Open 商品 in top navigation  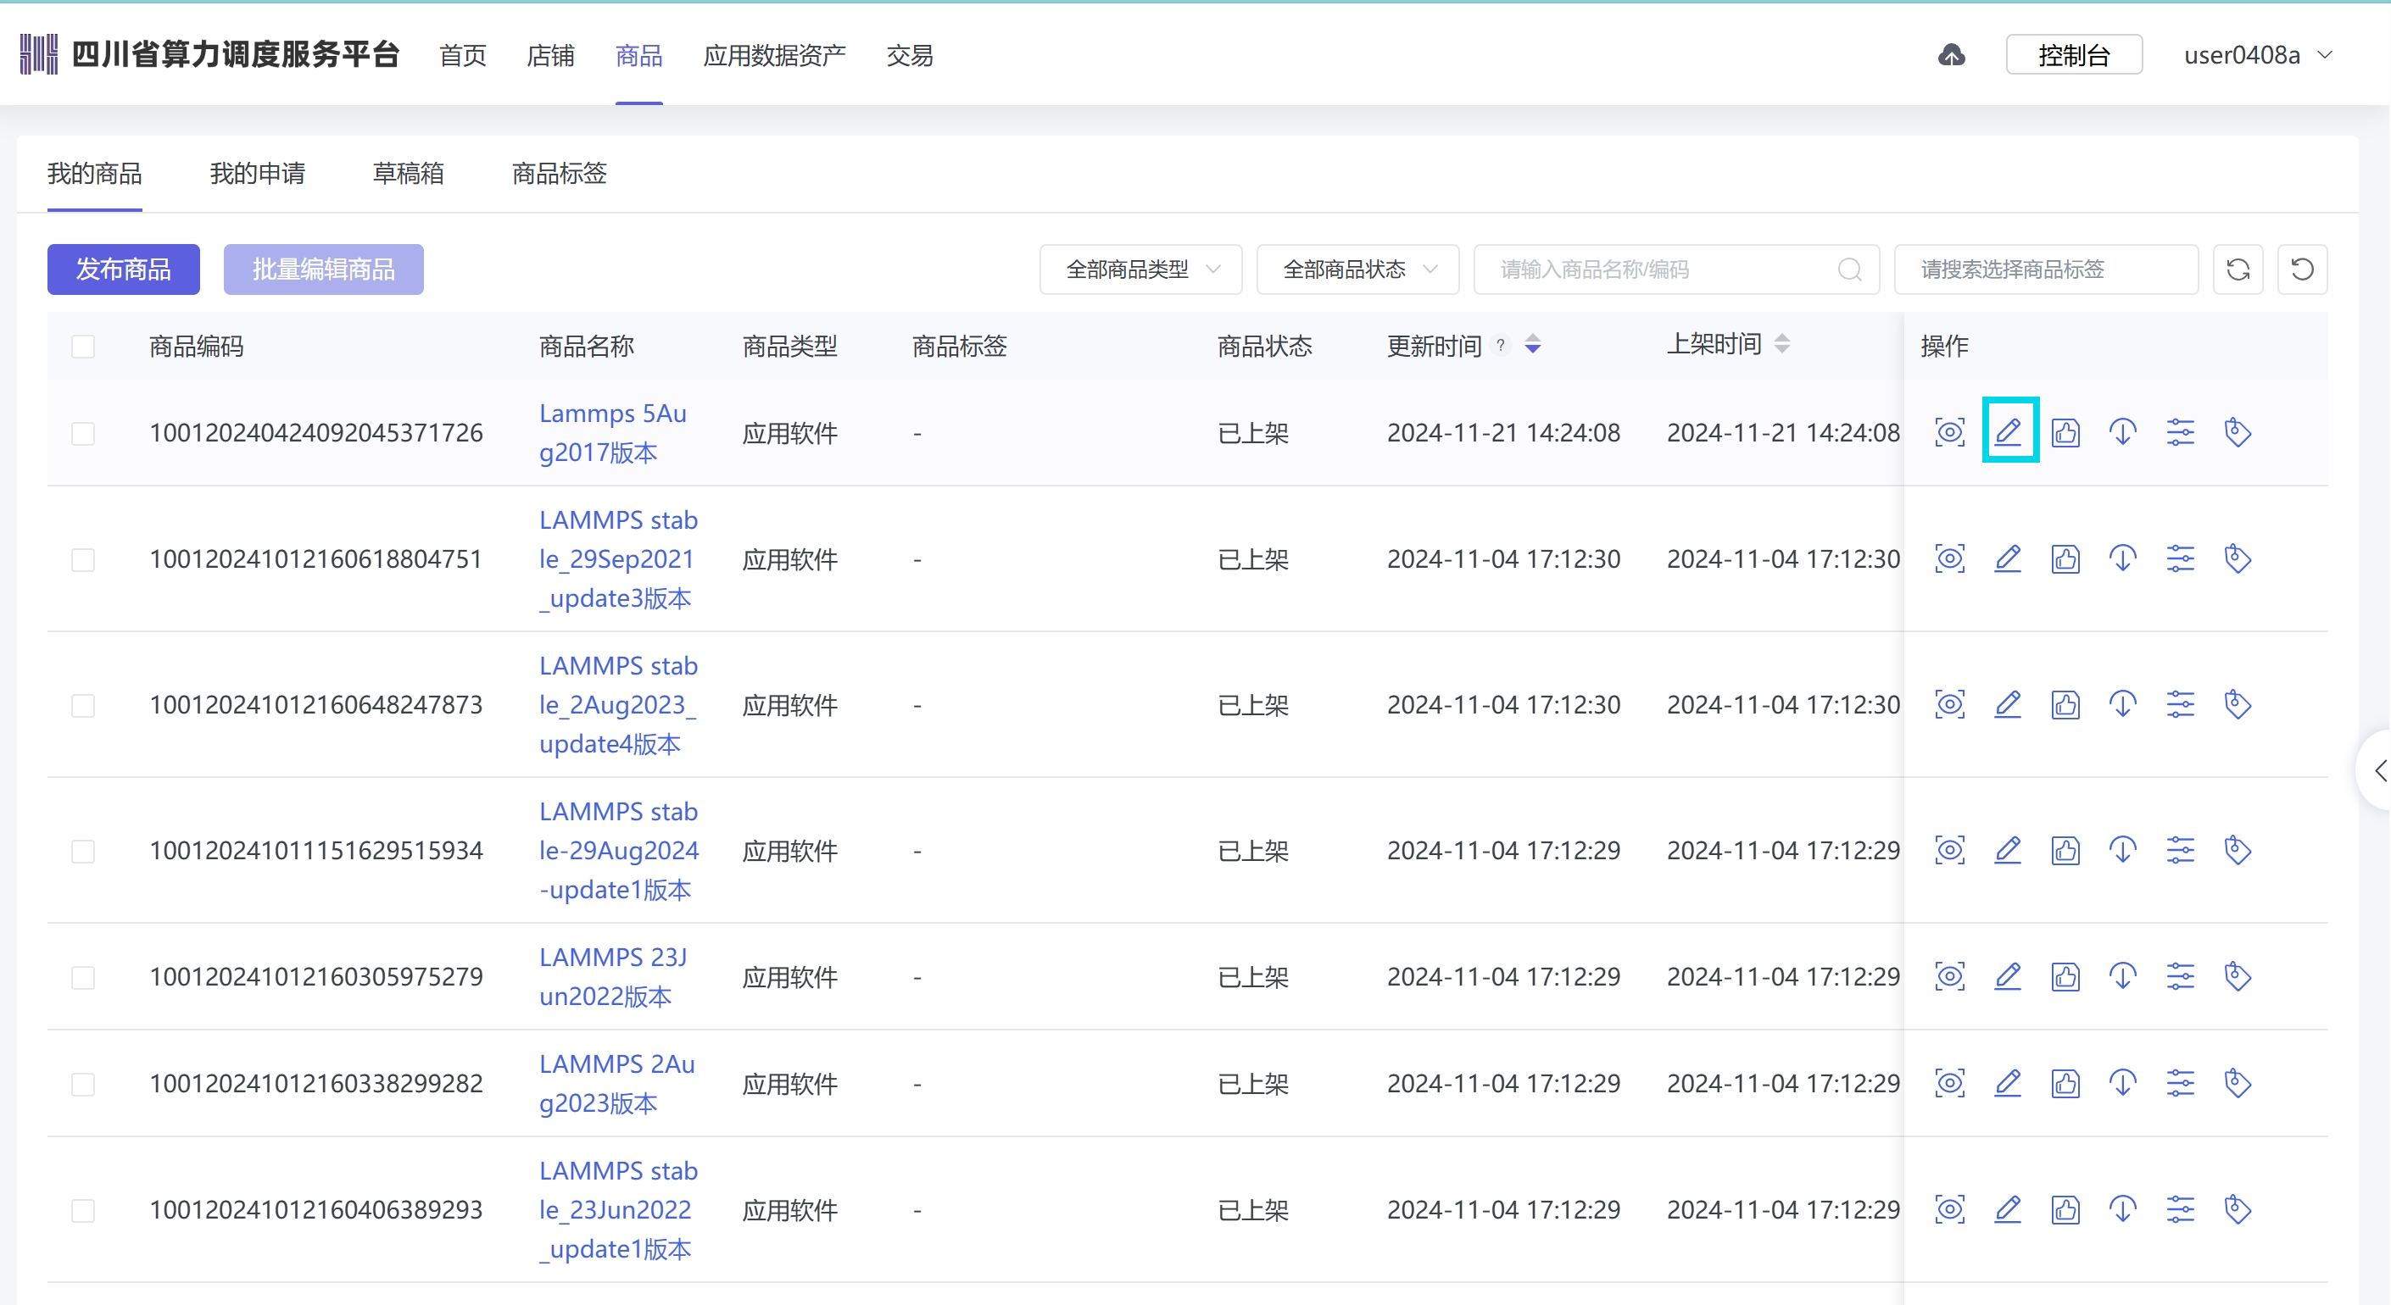tap(638, 55)
